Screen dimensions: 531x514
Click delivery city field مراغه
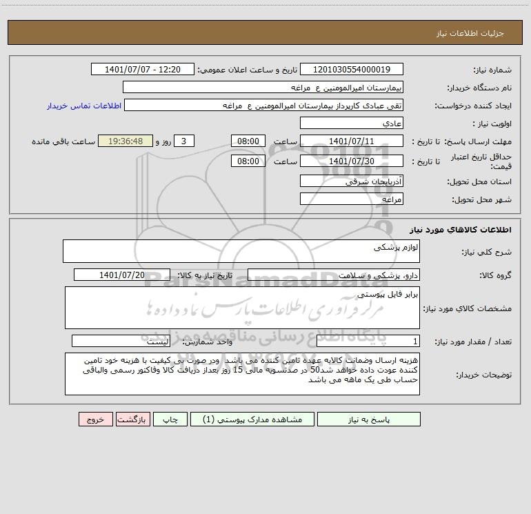pyautogui.click(x=352, y=199)
